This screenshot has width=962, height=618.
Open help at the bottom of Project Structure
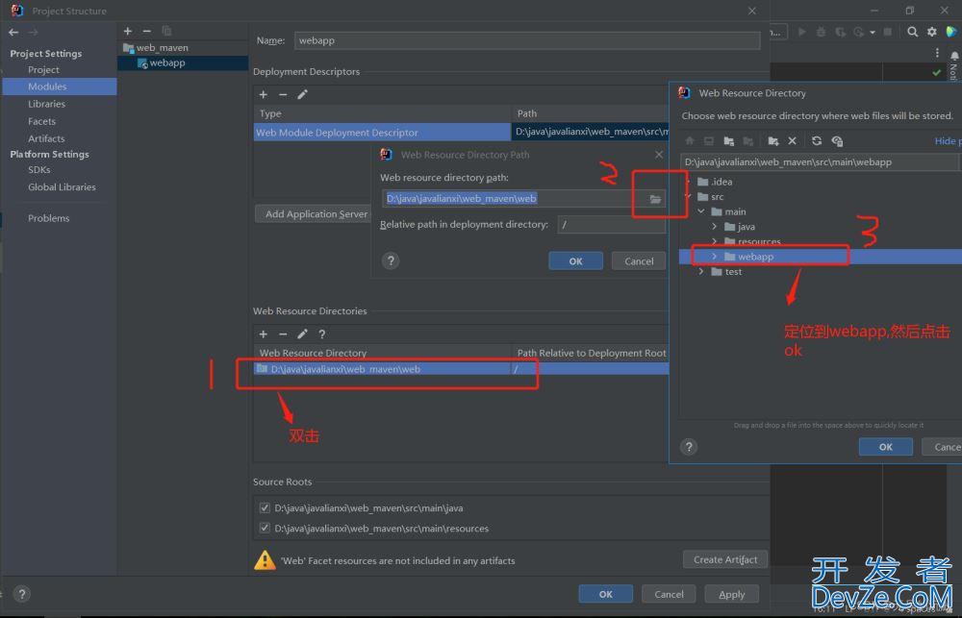(x=22, y=593)
